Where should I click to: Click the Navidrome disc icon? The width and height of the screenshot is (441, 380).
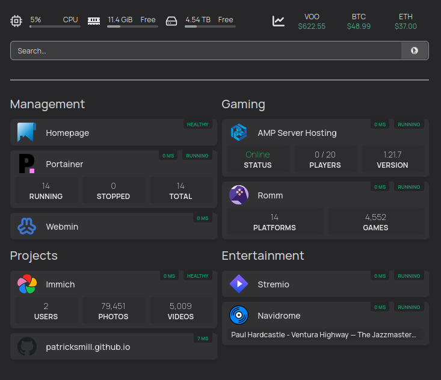pos(239,315)
